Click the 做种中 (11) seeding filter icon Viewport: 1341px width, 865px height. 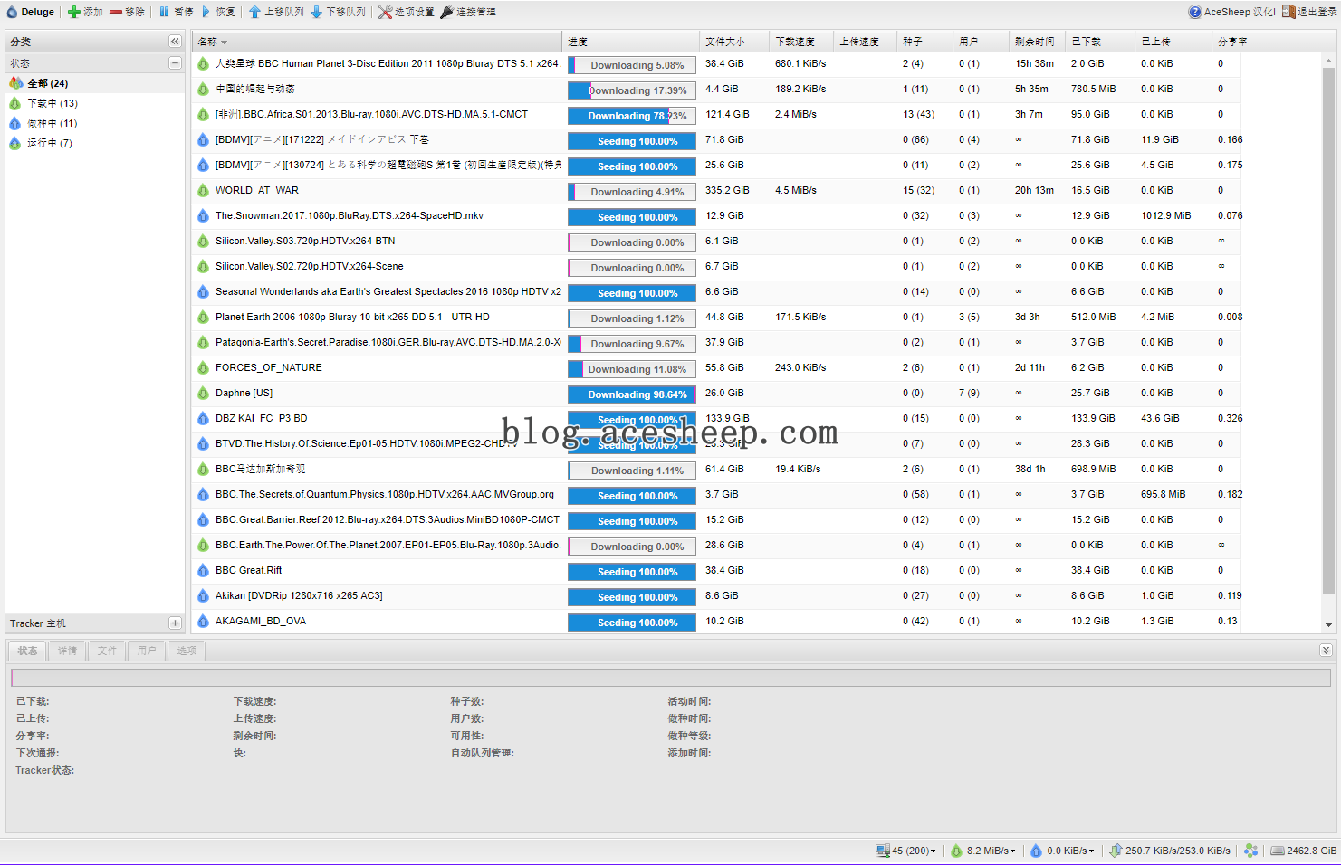pyautogui.click(x=15, y=123)
